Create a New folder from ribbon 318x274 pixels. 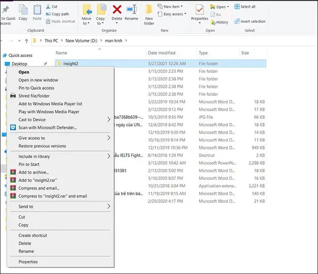149,14
